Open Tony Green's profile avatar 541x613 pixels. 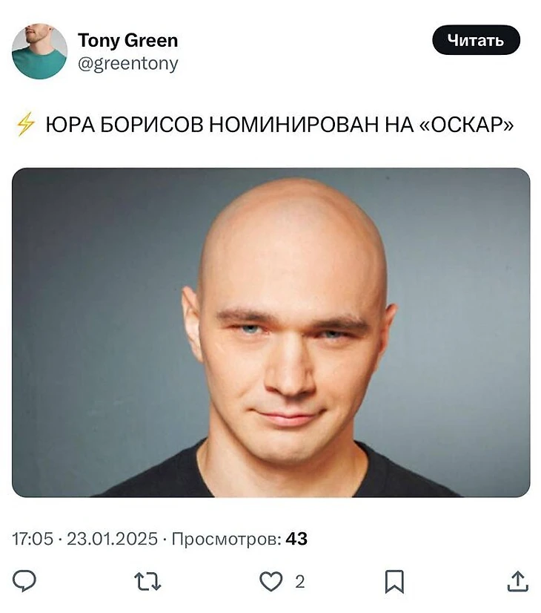tap(39, 51)
